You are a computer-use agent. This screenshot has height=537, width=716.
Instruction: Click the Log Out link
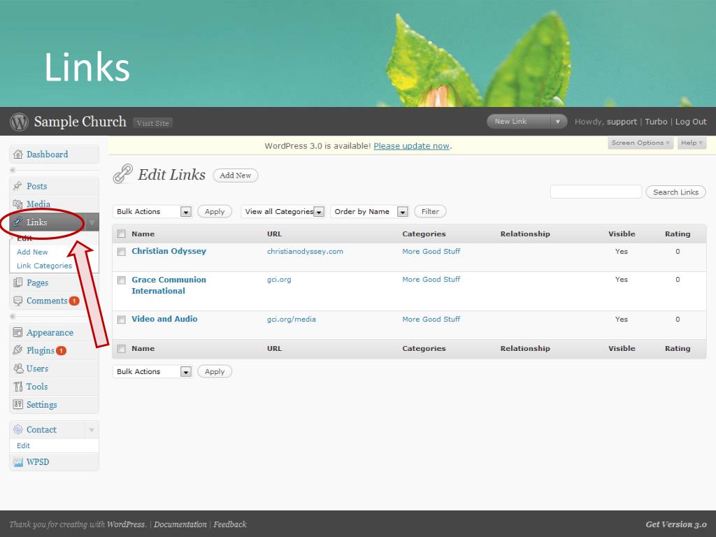click(691, 122)
